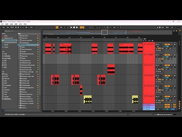Image resolution: width=182 pixels, height=137 pixels.
Task: Click the time signature field
Action: [22, 27]
